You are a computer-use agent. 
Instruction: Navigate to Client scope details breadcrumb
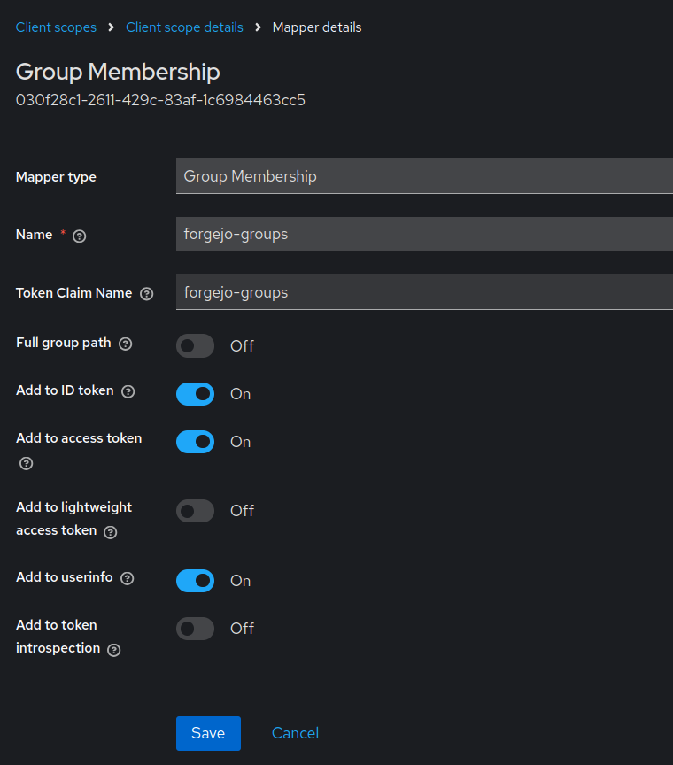[x=184, y=27]
